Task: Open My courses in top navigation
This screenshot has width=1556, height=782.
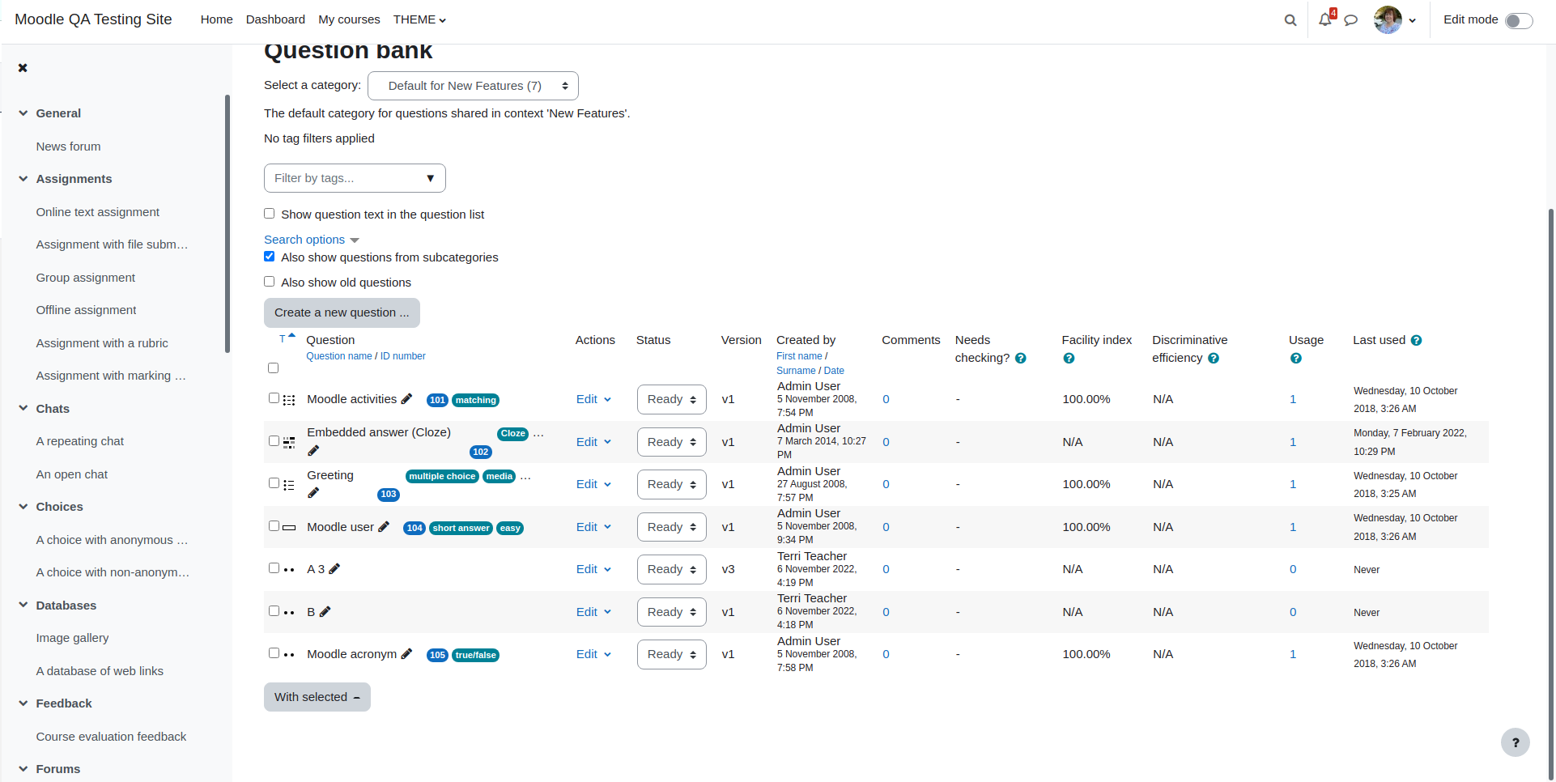Action: point(349,19)
